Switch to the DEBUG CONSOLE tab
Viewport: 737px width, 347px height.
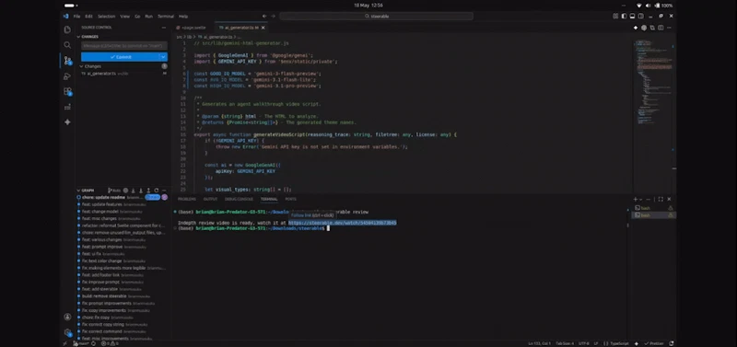(x=239, y=199)
